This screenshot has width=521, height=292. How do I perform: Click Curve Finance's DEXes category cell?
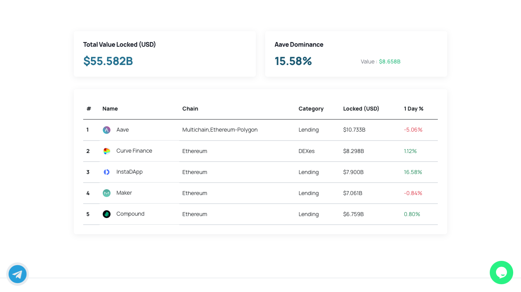pos(307,151)
